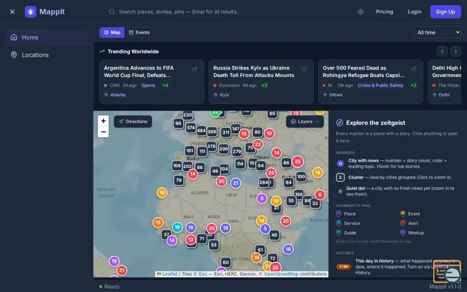Click the 378 cluster marker
Screen dimensions: 467x292
click(x=211, y=146)
